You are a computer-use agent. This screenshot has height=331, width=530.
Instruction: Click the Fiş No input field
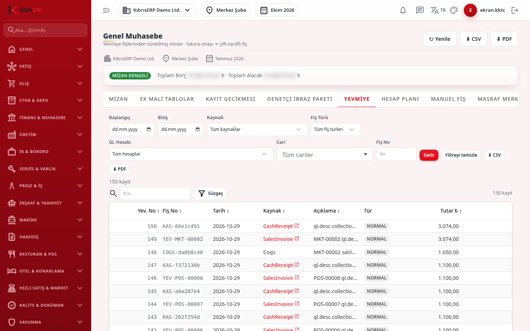tap(396, 154)
